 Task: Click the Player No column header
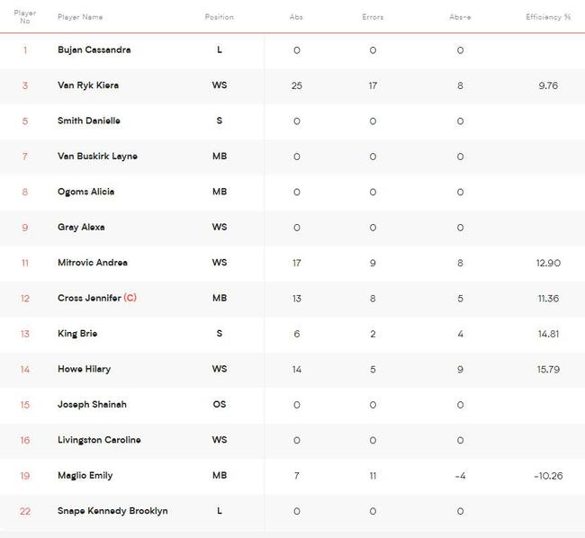point(25,17)
